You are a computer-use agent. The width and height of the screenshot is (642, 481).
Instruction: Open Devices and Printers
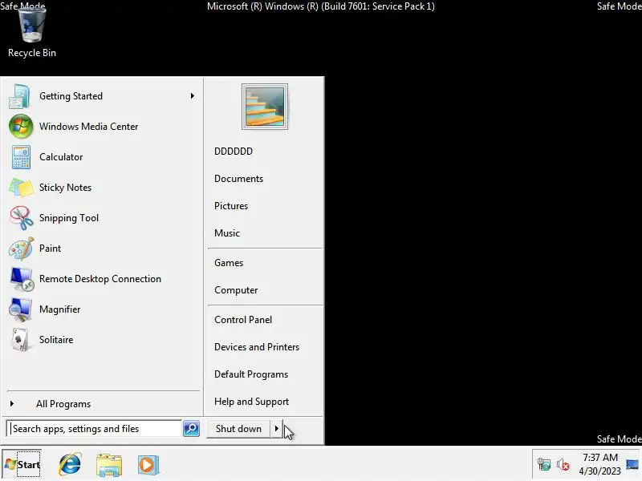pyautogui.click(x=257, y=347)
